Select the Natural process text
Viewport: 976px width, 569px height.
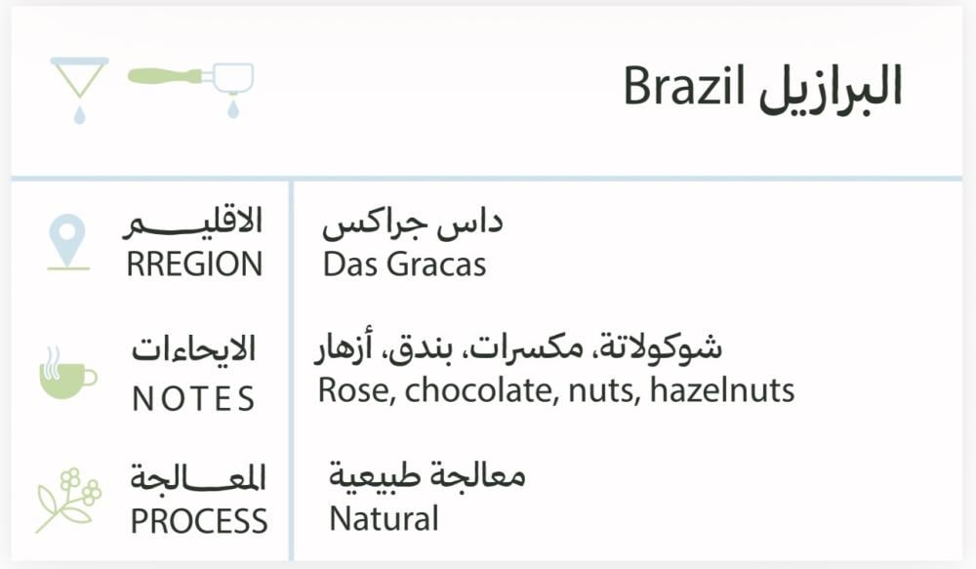tap(384, 518)
